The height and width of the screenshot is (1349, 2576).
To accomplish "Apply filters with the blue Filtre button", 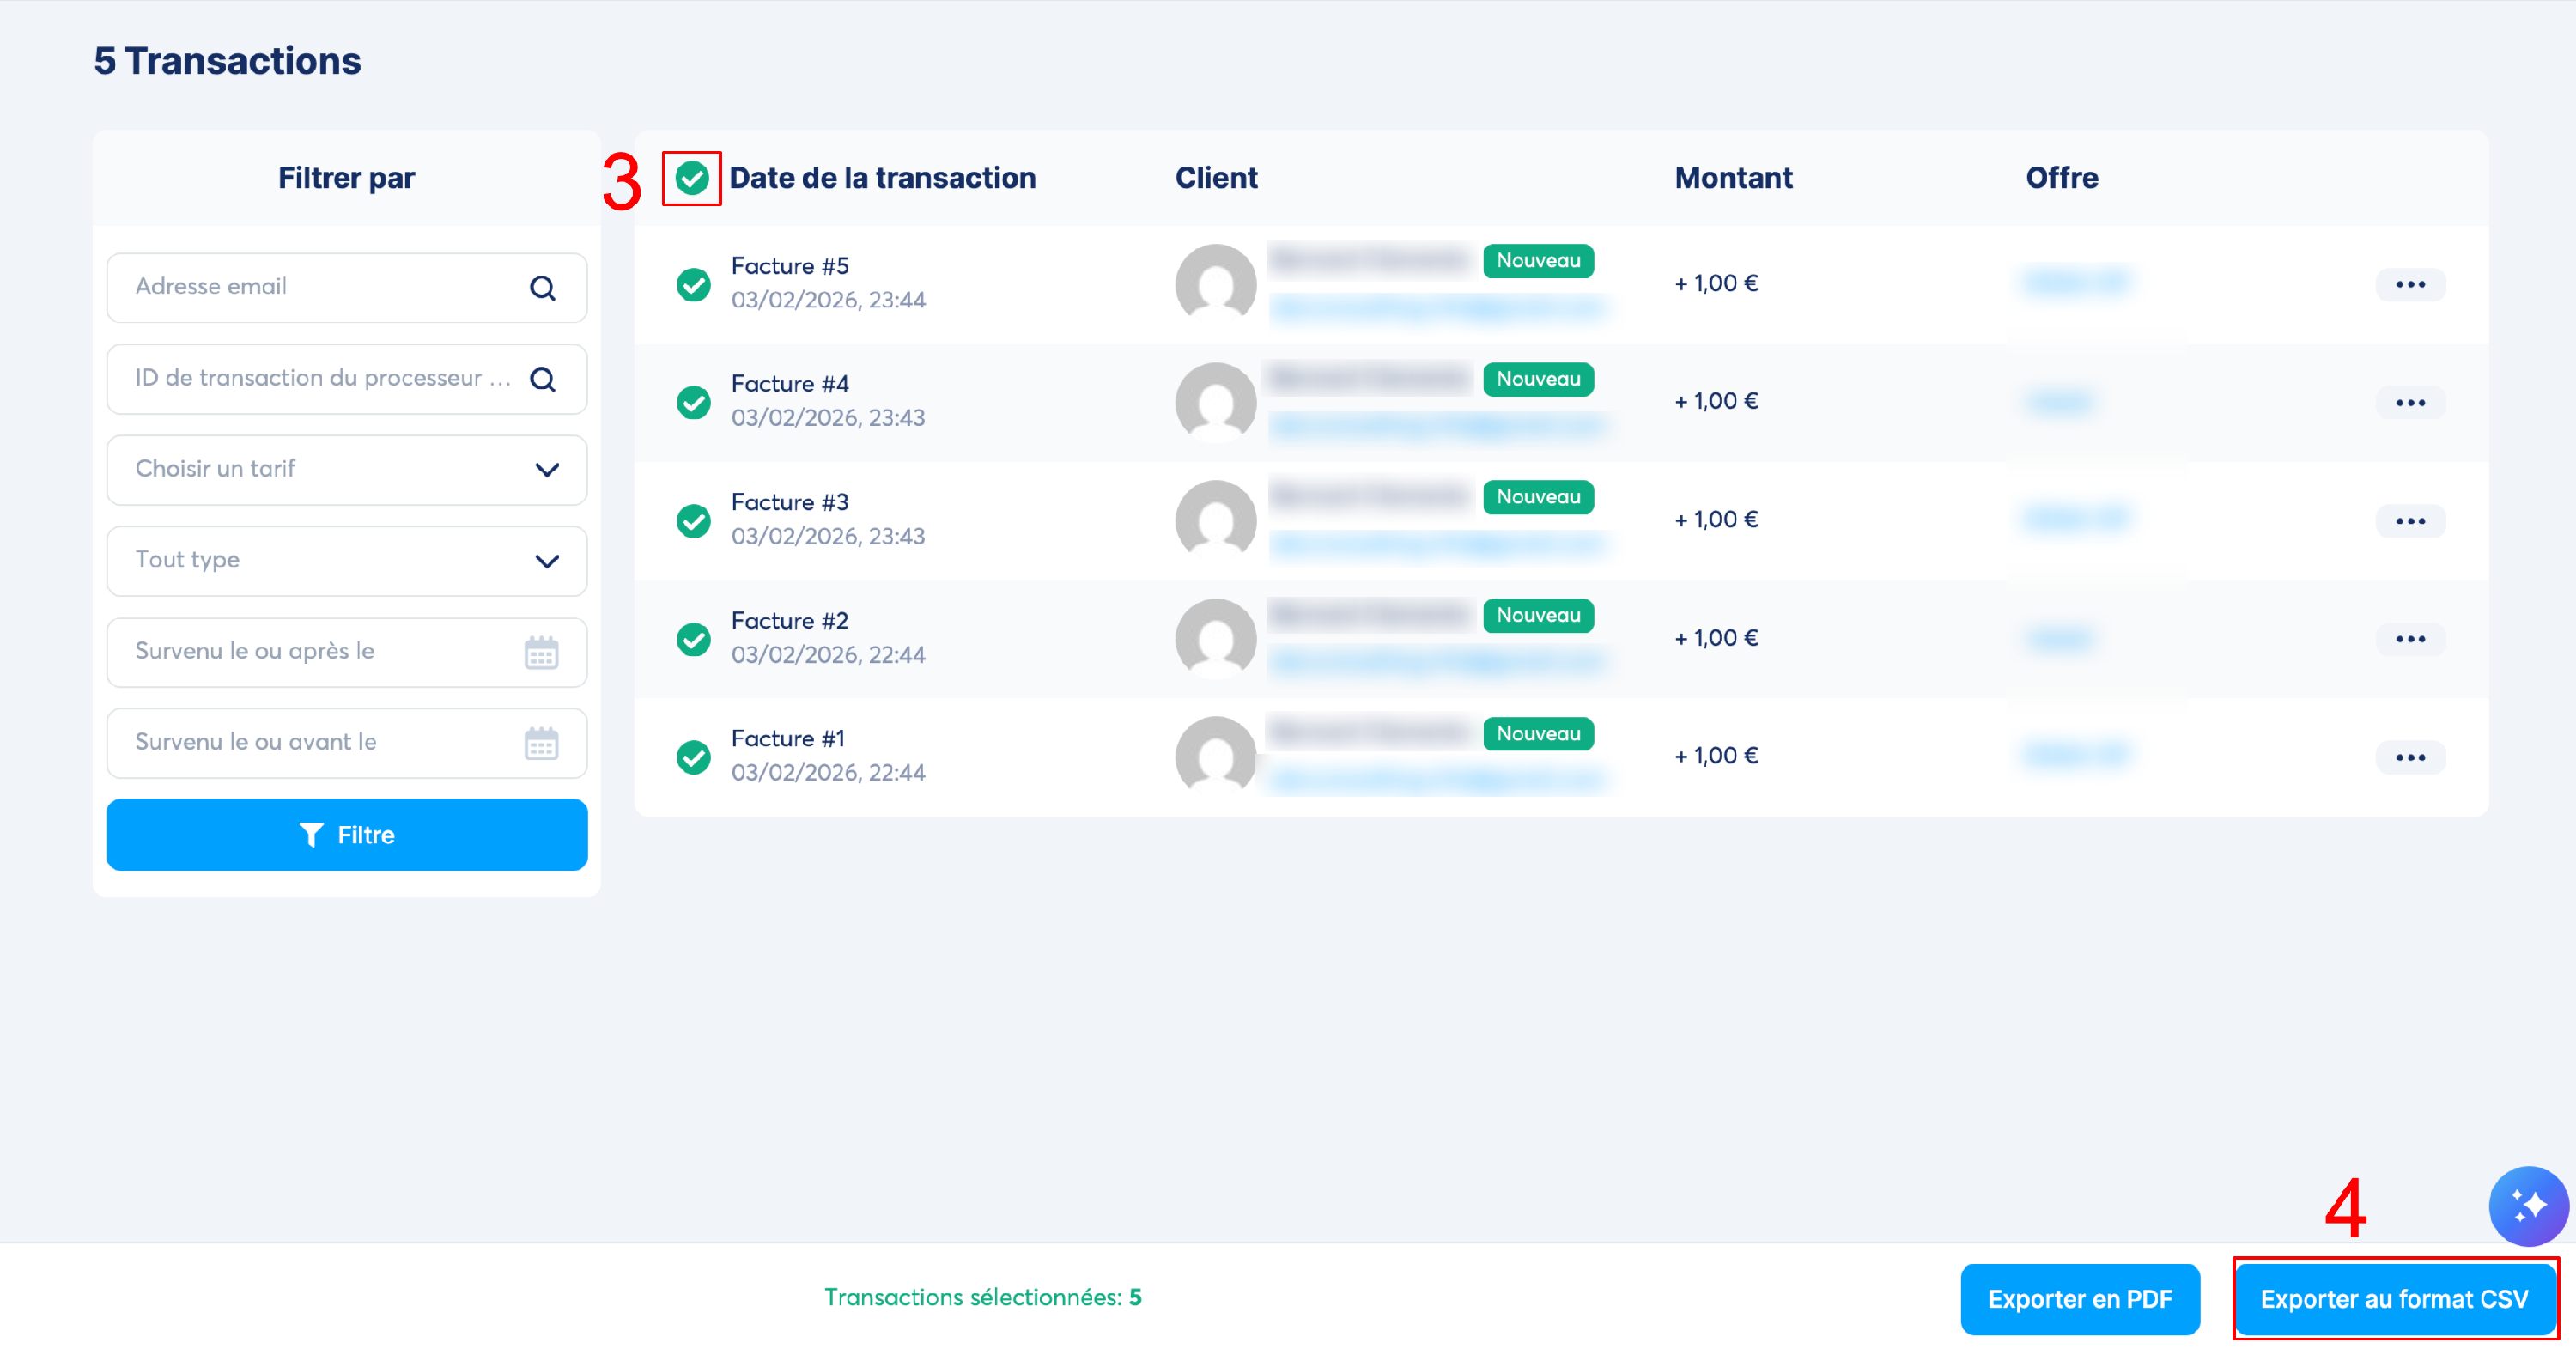I will [347, 834].
